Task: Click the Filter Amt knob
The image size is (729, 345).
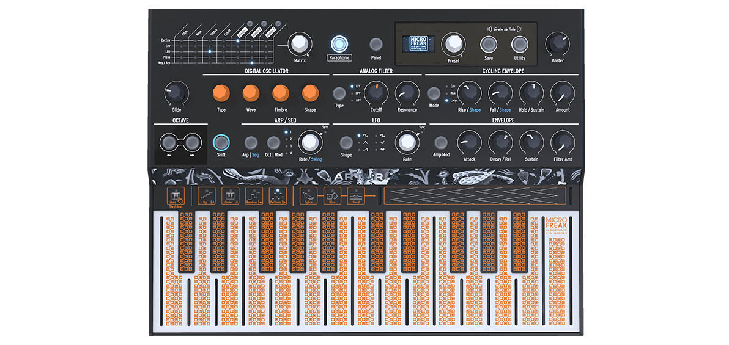Action: [563, 142]
